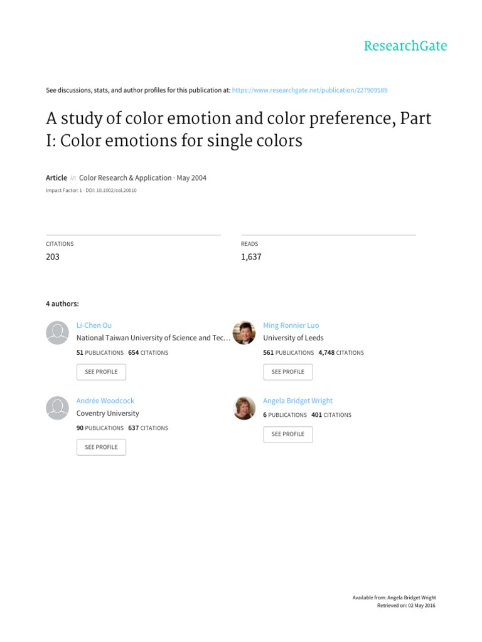Open Andrée Woodcock author name link
482x642 pixels.
tap(105, 401)
